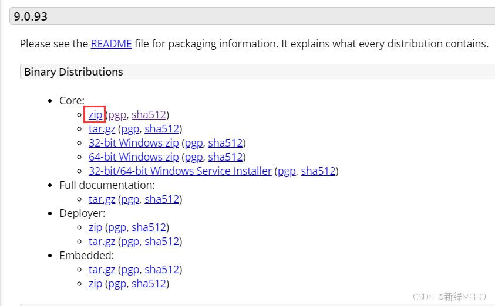Download 32-bit/64-bit Windows Service Installer
495x306 pixels.
[x=180, y=171]
